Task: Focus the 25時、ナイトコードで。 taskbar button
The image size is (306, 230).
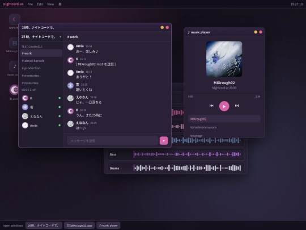Action: pos(44,225)
